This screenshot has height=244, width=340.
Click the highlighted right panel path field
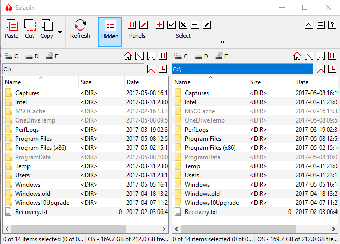pos(242,69)
